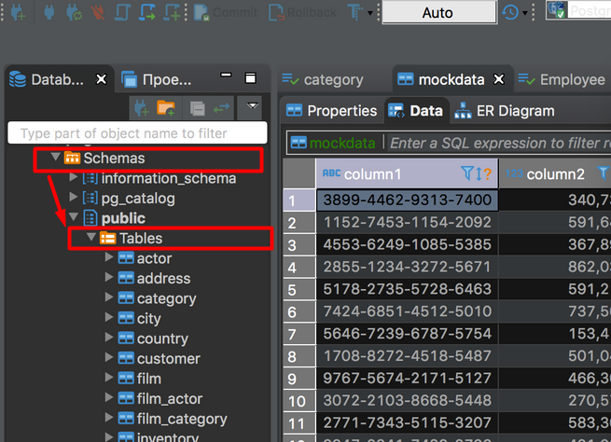
Task: Click the Rollback transaction icon
Action: tap(276, 12)
